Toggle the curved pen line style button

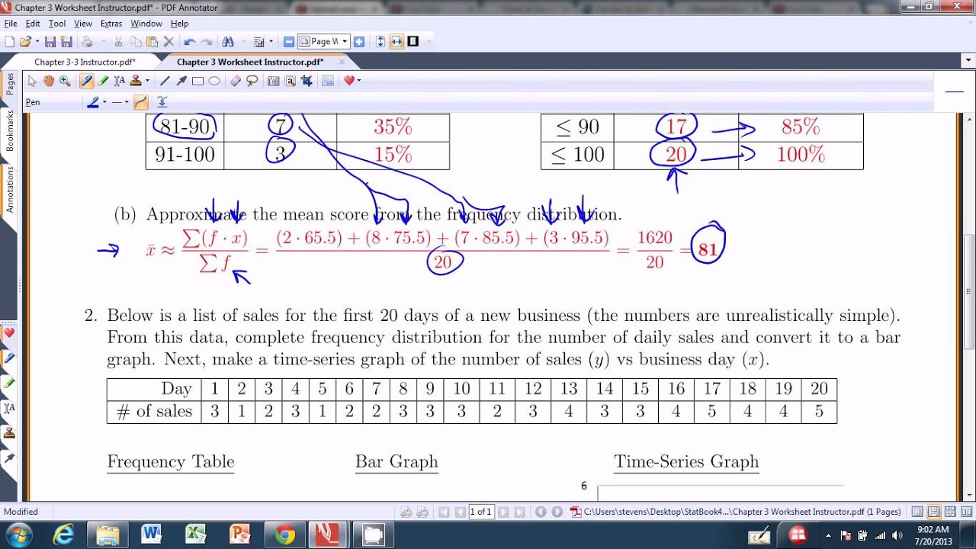(x=140, y=102)
